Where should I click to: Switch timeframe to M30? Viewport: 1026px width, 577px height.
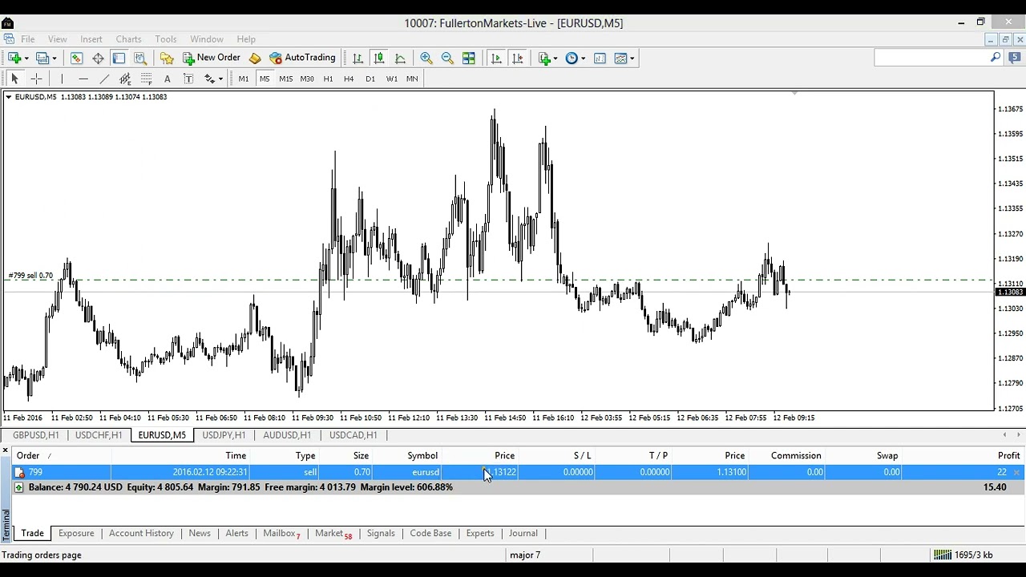[307, 79]
